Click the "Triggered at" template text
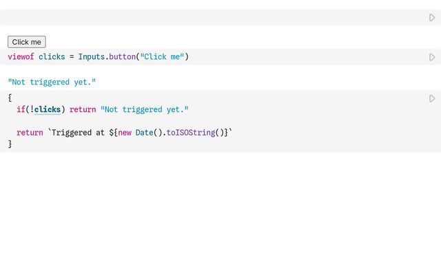 click(x=79, y=133)
